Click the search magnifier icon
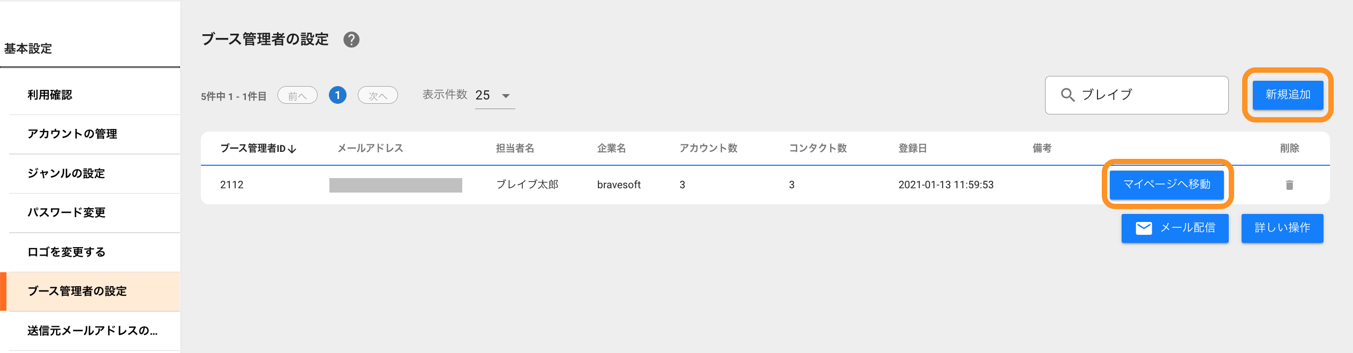 (1068, 95)
